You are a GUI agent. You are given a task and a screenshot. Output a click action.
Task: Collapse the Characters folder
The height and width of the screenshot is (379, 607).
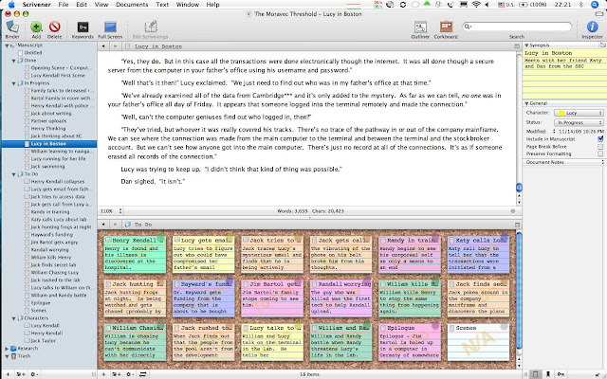point(14,318)
